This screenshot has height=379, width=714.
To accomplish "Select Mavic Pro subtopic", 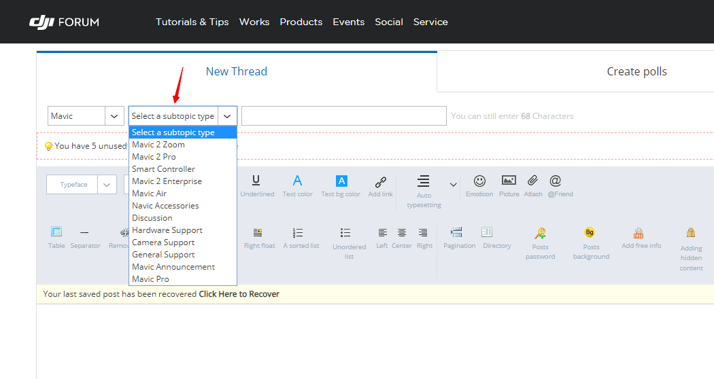I will pyautogui.click(x=183, y=279).
